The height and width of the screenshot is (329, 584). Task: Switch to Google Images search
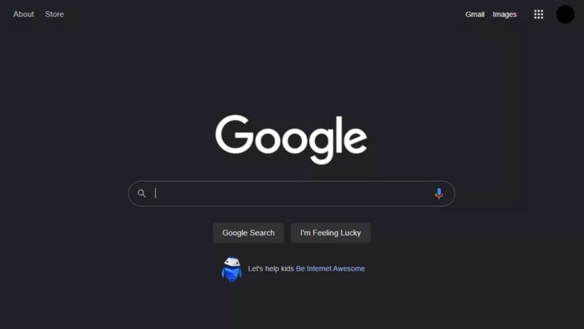[x=505, y=14]
